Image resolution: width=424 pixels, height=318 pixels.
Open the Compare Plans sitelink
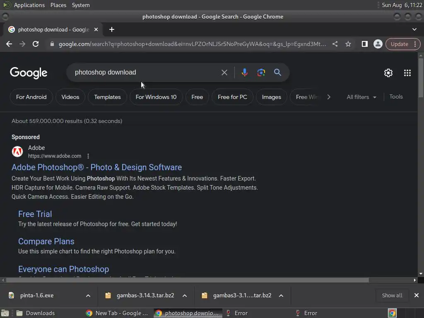[46, 241]
